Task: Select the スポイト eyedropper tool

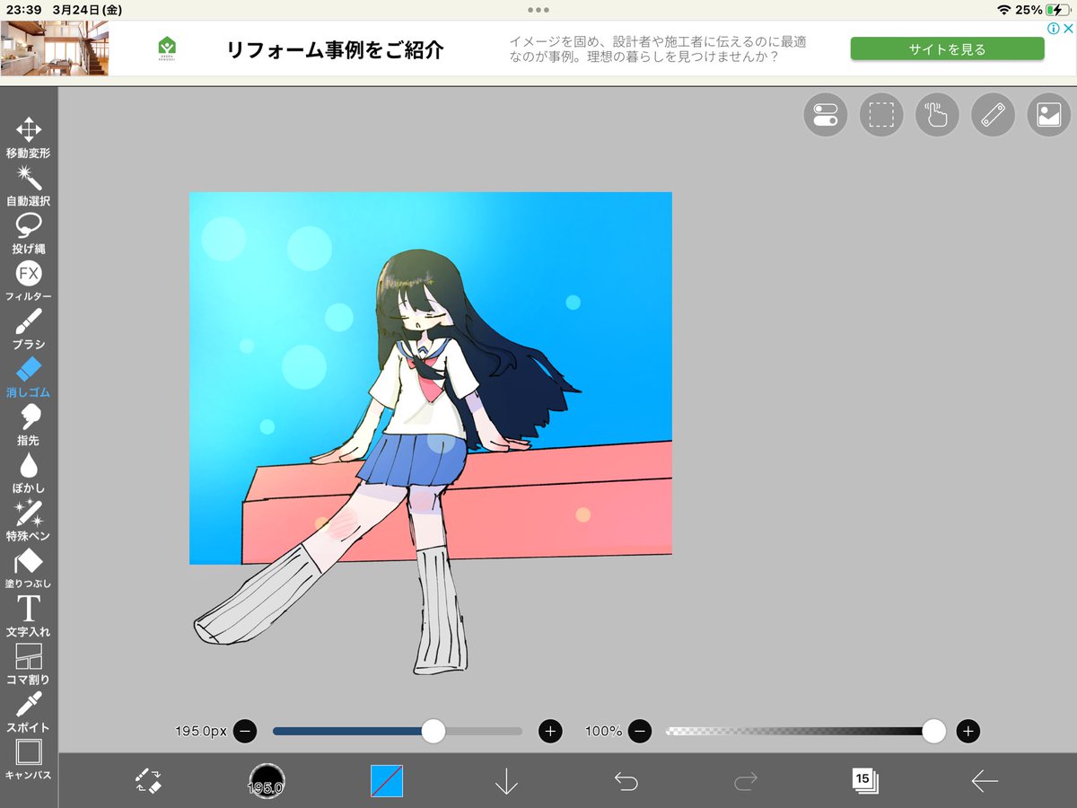Action: 29,712
